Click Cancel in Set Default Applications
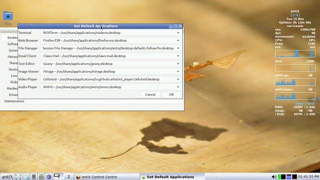 150,94
